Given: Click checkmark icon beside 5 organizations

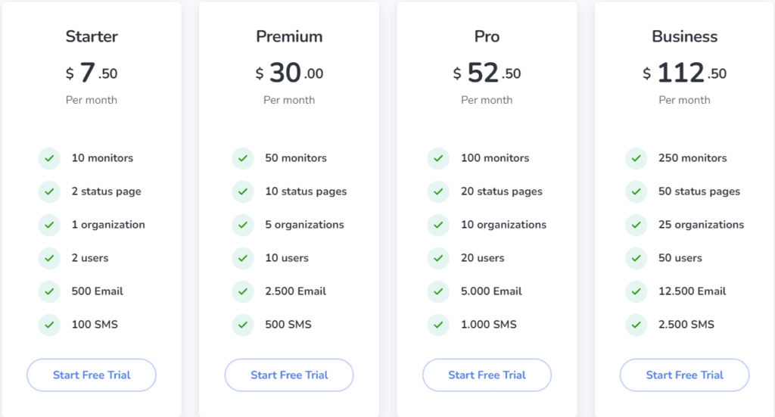Looking at the screenshot, I should tap(243, 225).
